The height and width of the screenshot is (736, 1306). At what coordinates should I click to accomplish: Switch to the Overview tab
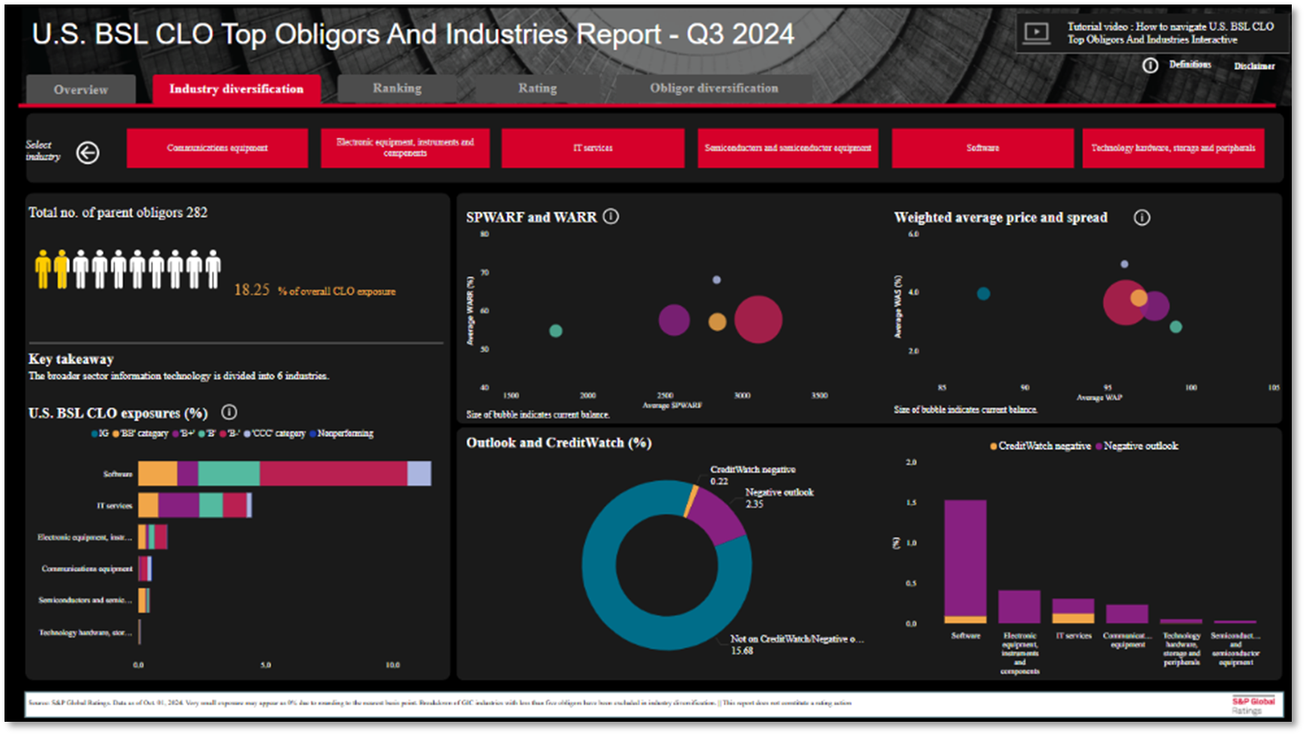(81, 89)
